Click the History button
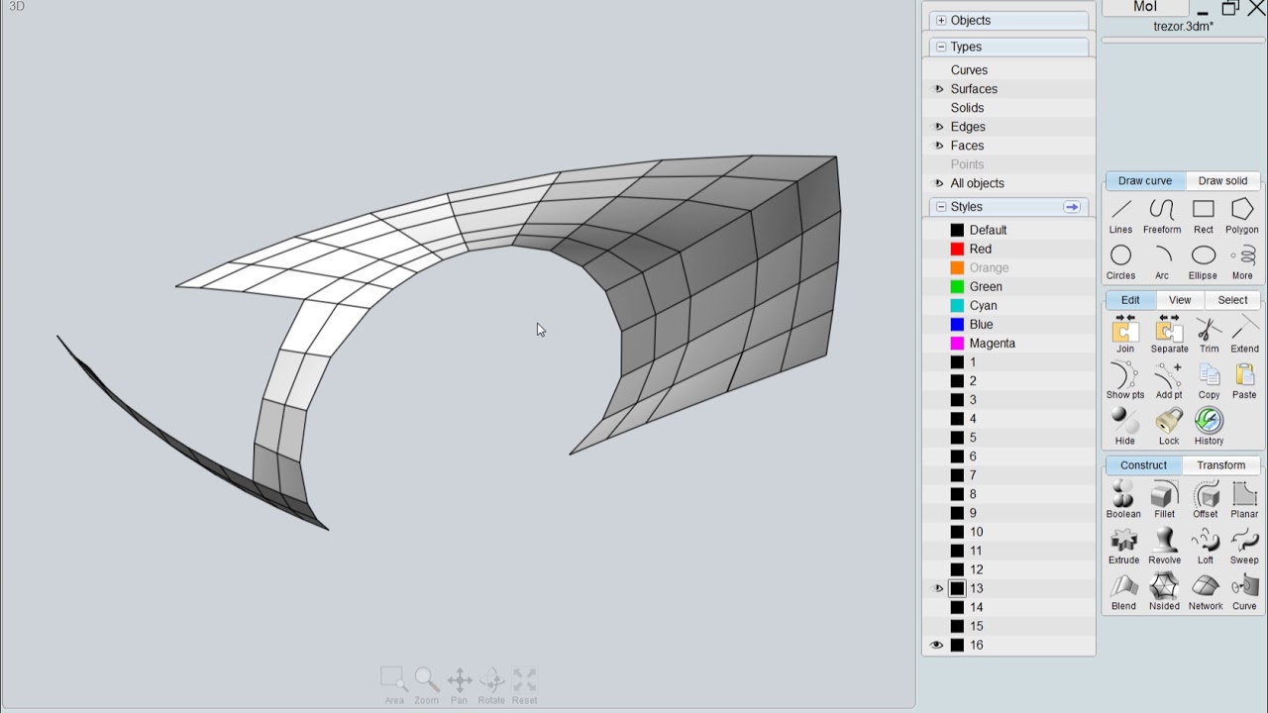This screenshot has width=1268, height=713. tap(1209, 426)
